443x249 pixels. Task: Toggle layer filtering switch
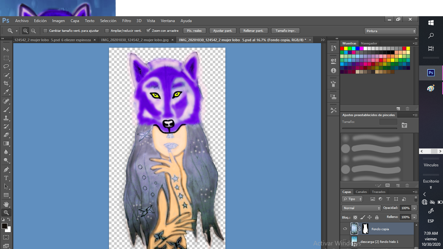tap(416, 199)
